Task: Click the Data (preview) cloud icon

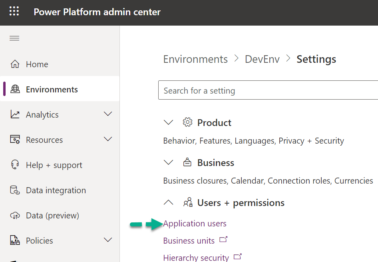Action: 15,216
